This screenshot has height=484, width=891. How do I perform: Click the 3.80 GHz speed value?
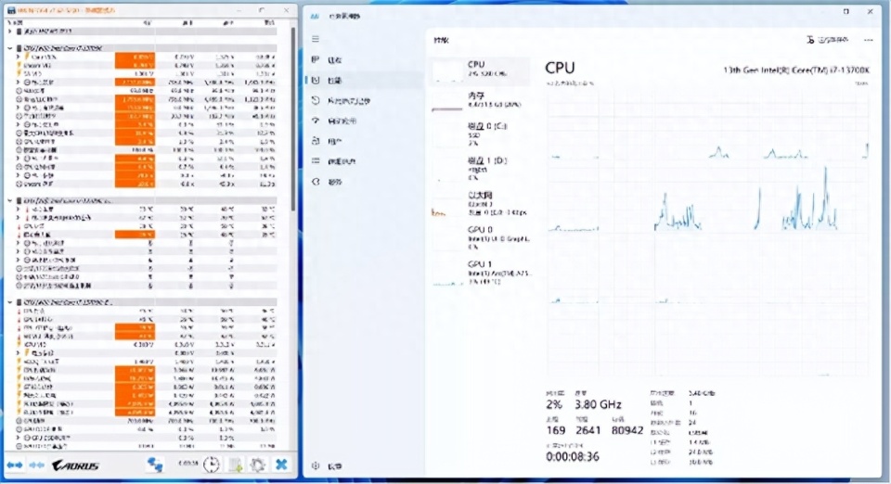click(x=598, y=404)
